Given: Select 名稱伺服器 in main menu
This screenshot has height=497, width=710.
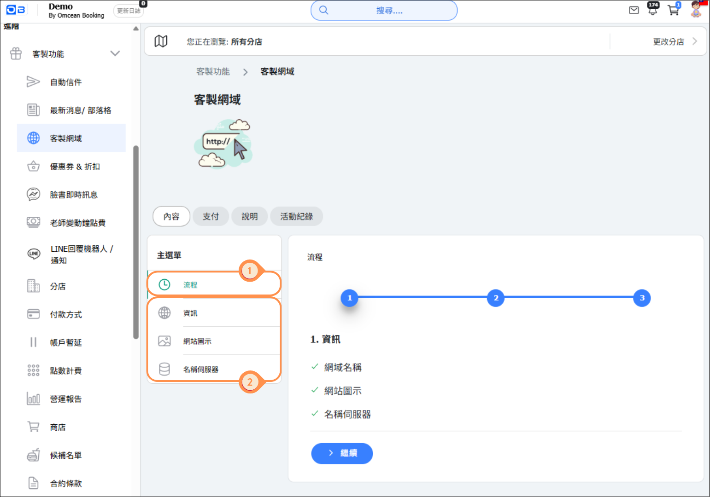Looking at the screenshot, I should pyautogui.click(x=200, y=369).
